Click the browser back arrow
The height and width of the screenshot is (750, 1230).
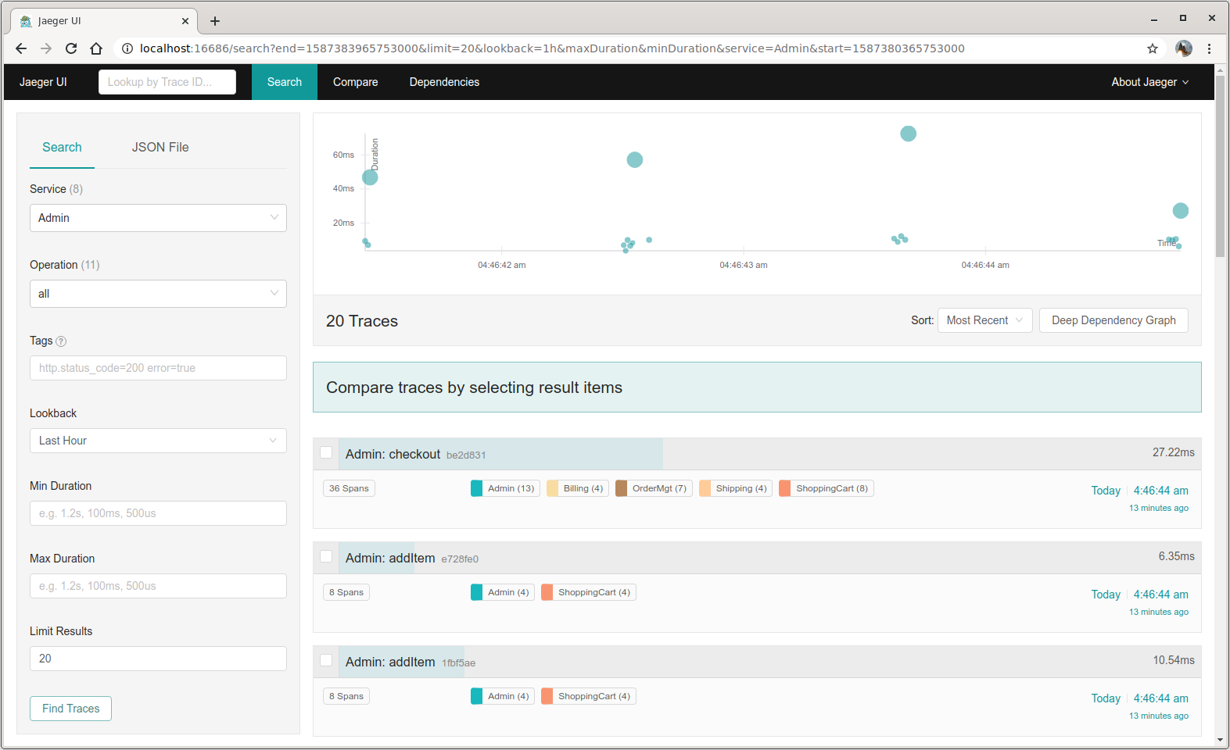point(21,48)
